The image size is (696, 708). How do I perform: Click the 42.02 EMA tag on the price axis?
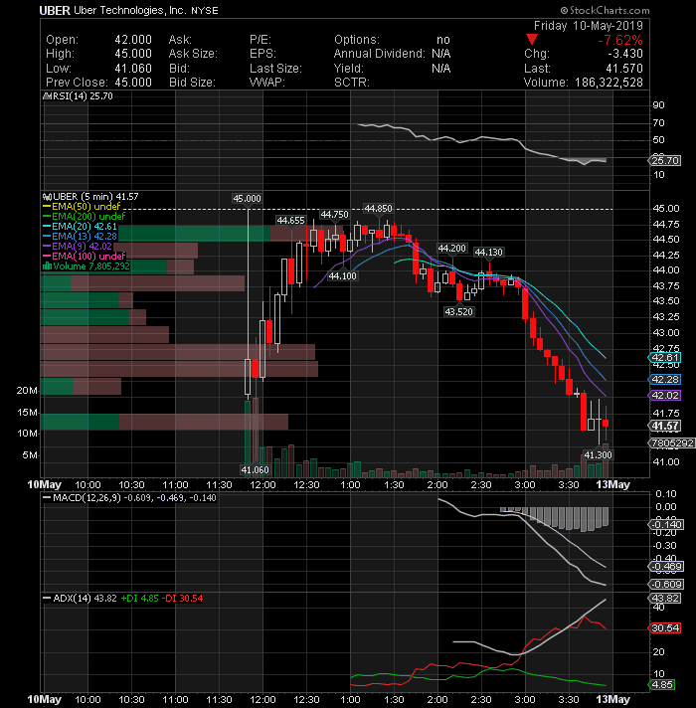coord(665,396)
